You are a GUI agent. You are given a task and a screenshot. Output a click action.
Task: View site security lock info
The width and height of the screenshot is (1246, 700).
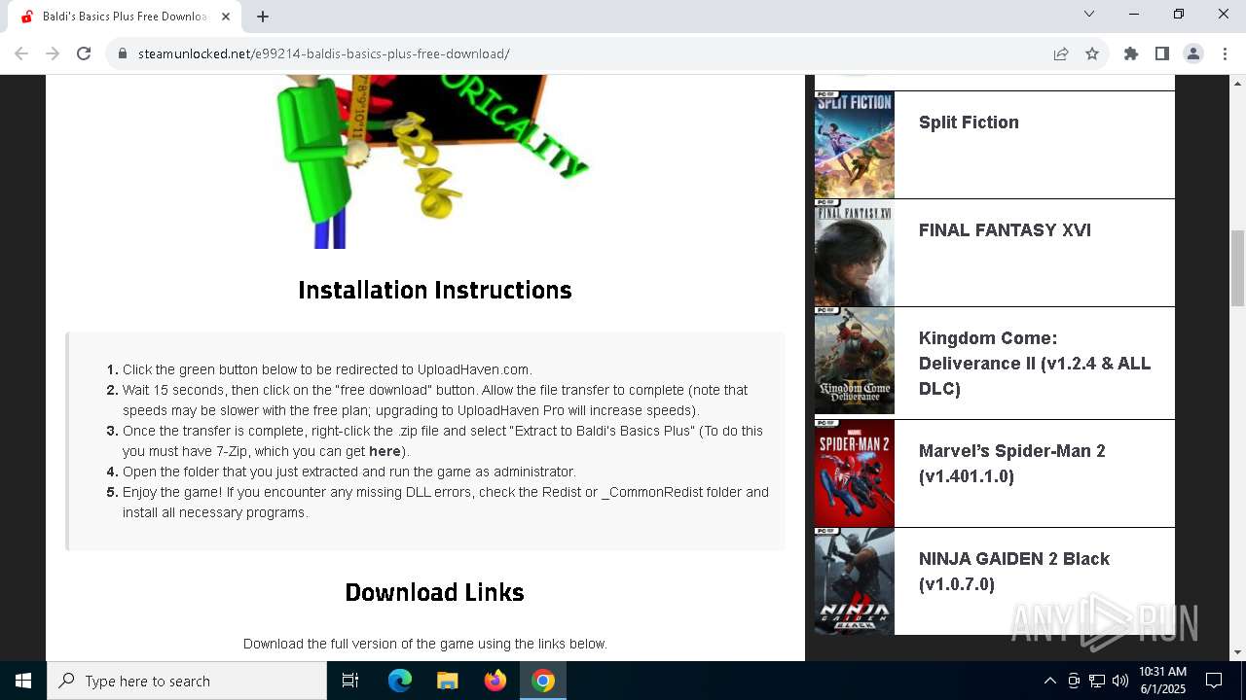pyautogui.click(x=123, y=53)
